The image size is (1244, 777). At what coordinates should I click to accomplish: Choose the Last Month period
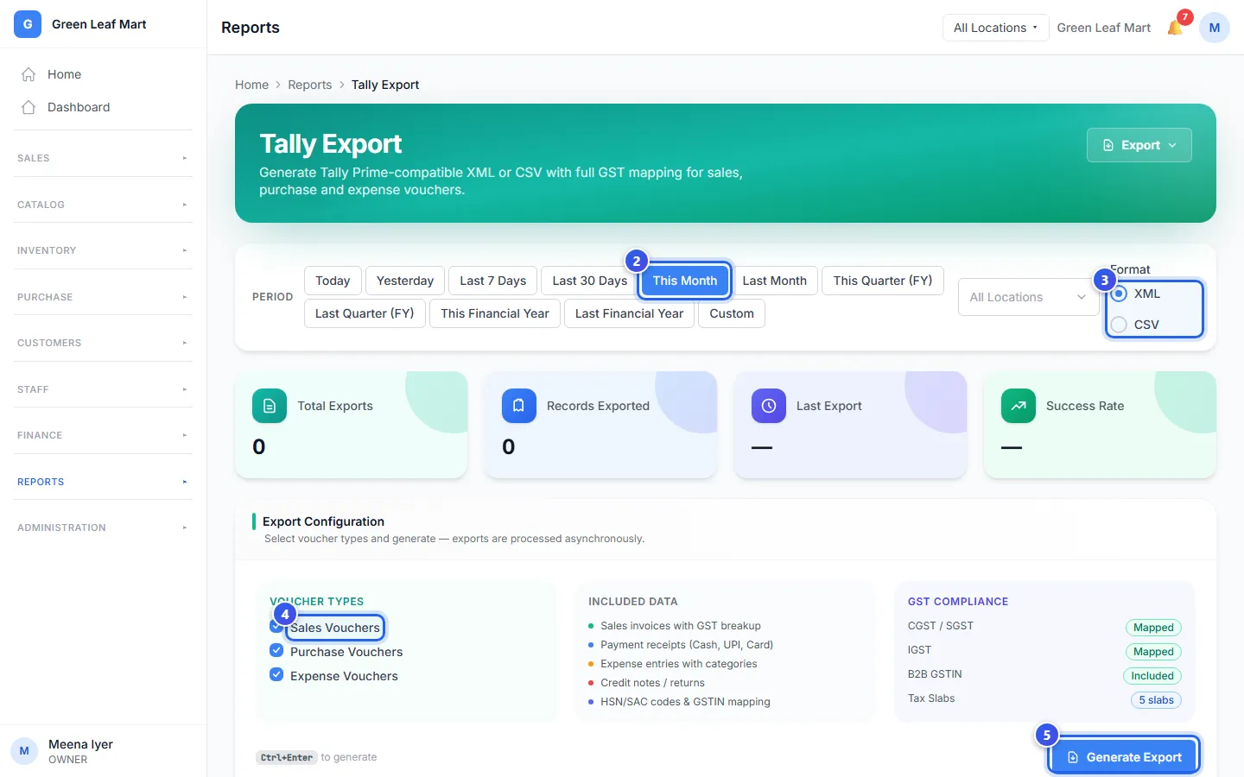coord(775,281)
